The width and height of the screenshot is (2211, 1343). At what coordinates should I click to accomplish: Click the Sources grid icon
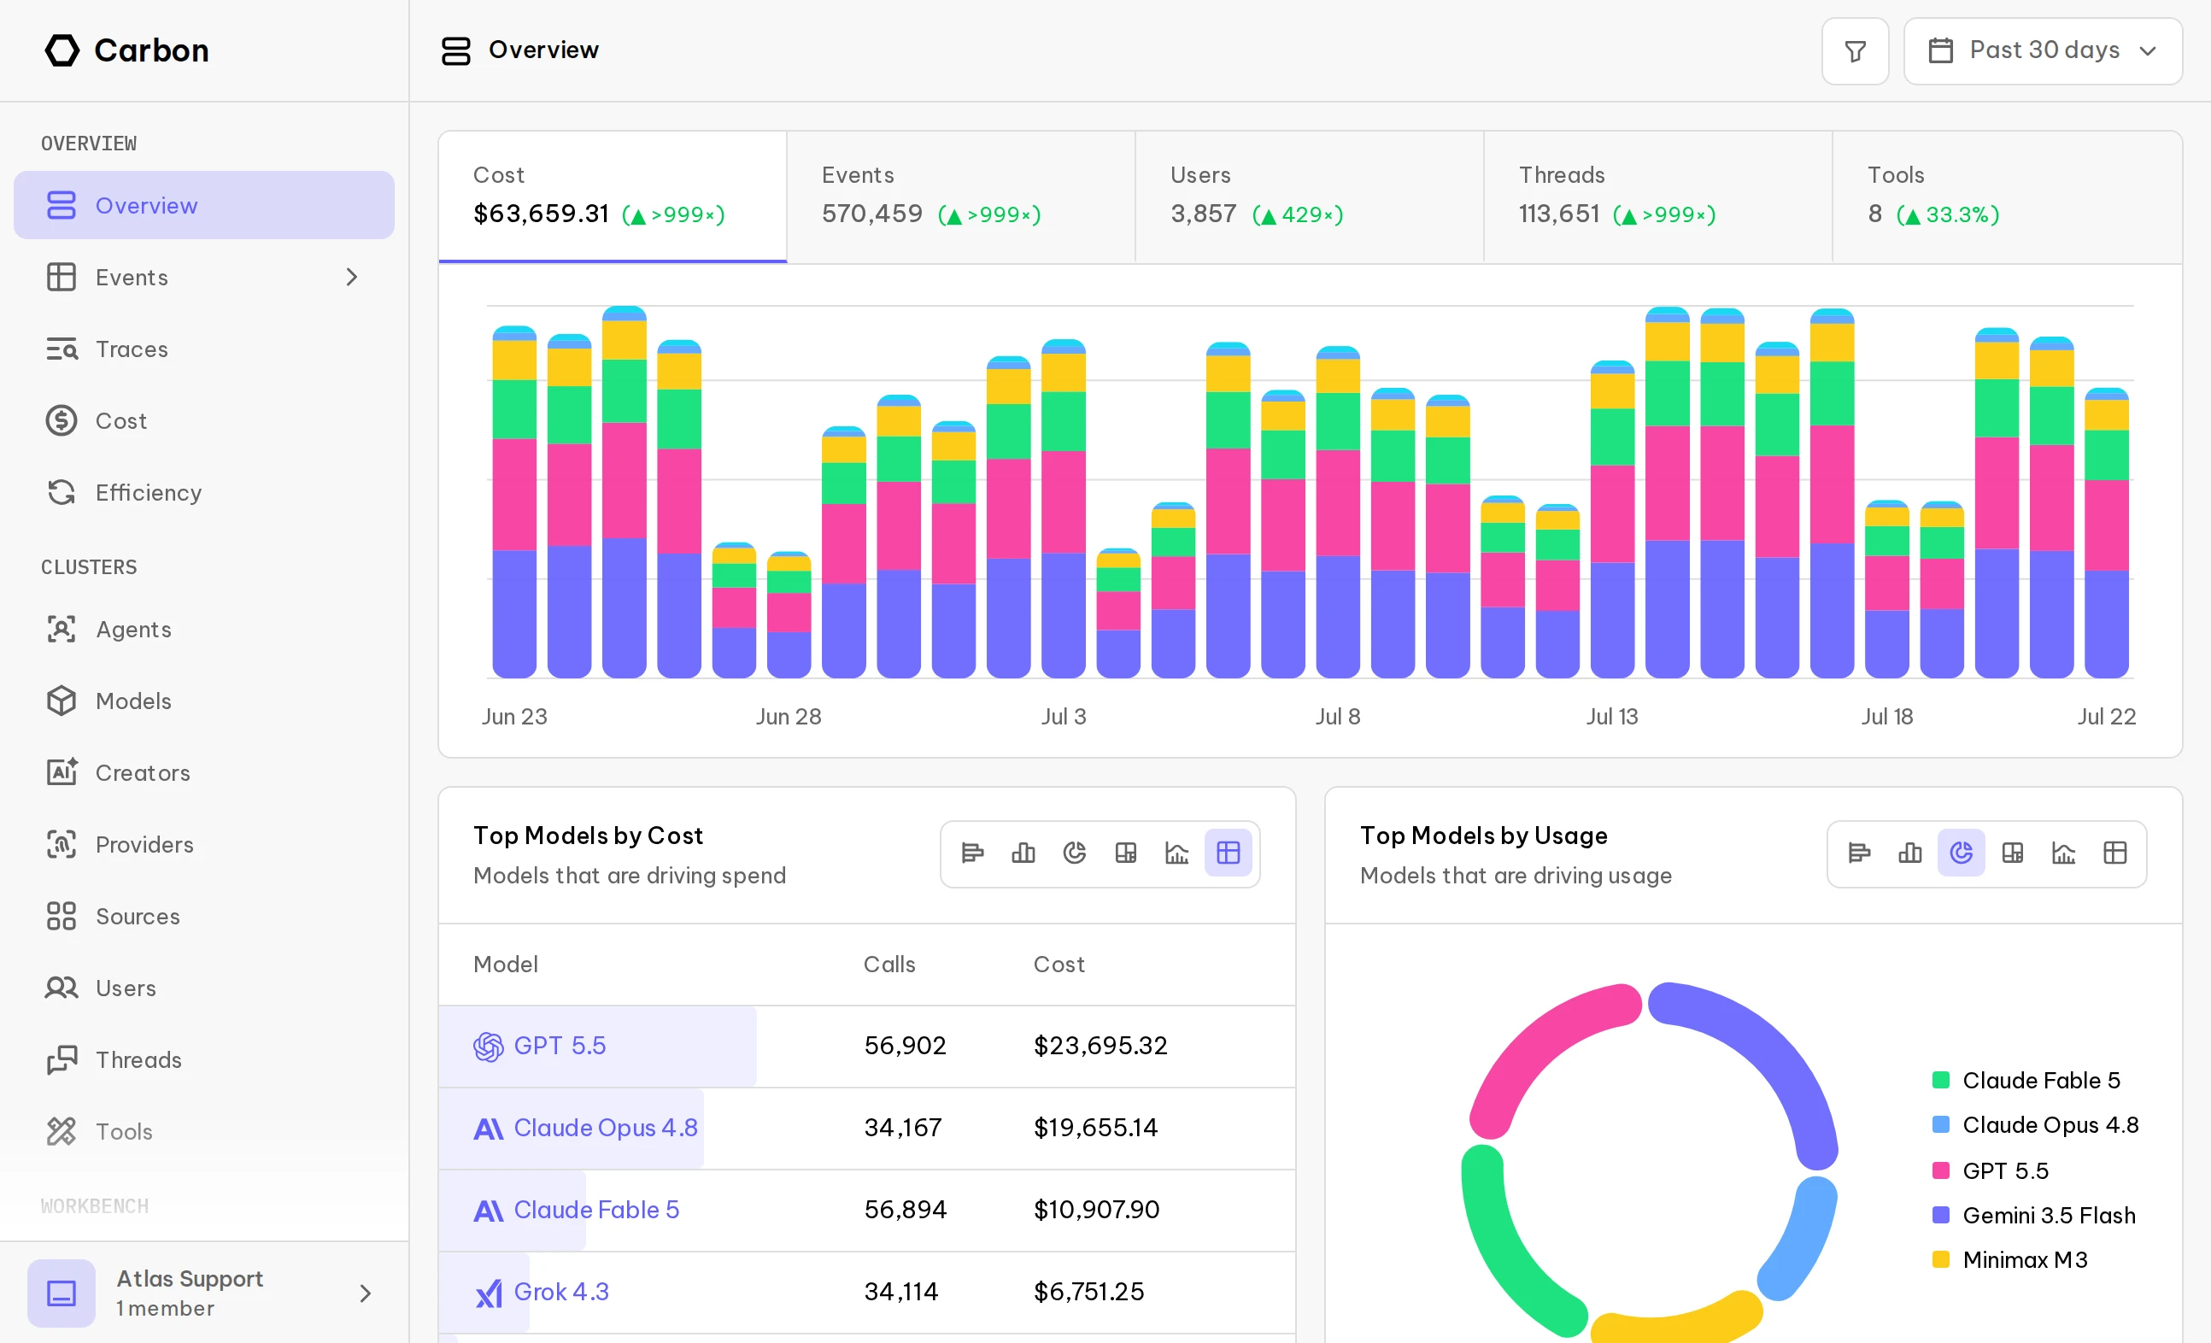pos(61,916)
